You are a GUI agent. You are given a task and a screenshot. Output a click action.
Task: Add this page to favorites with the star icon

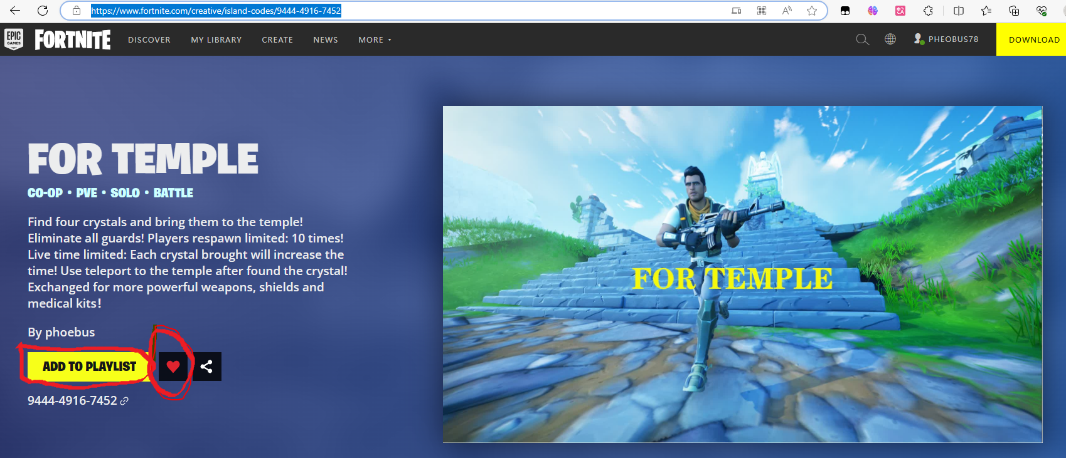tap(812, 11)
